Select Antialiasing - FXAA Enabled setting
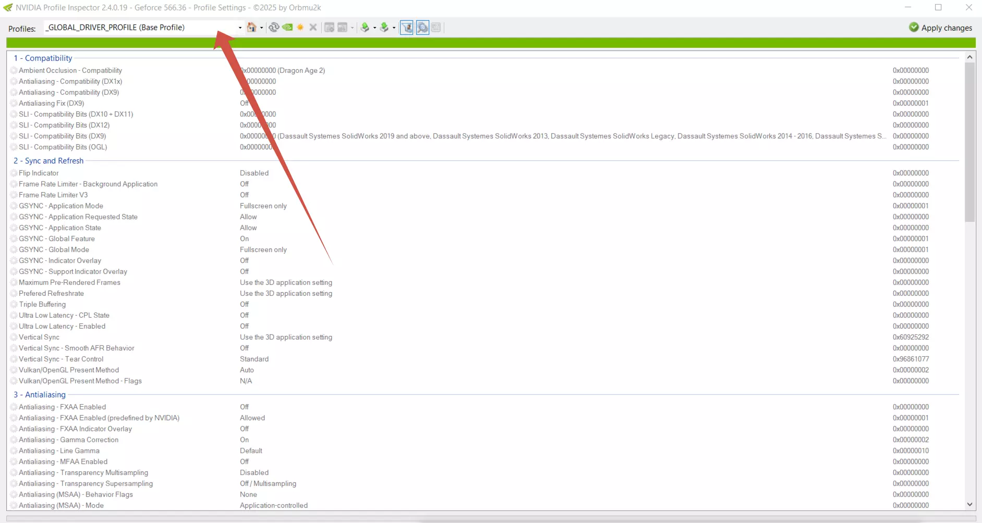The image size is (982, 523). coord(62,407)
